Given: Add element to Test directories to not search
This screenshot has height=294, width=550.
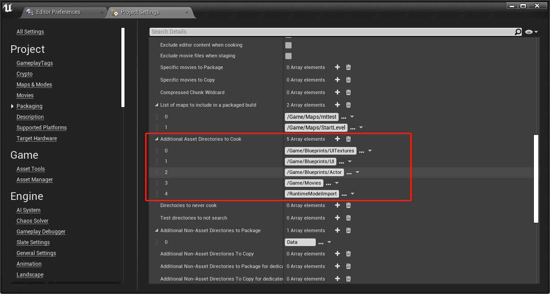Looking at the screenshot, I should tap(338, 218).
